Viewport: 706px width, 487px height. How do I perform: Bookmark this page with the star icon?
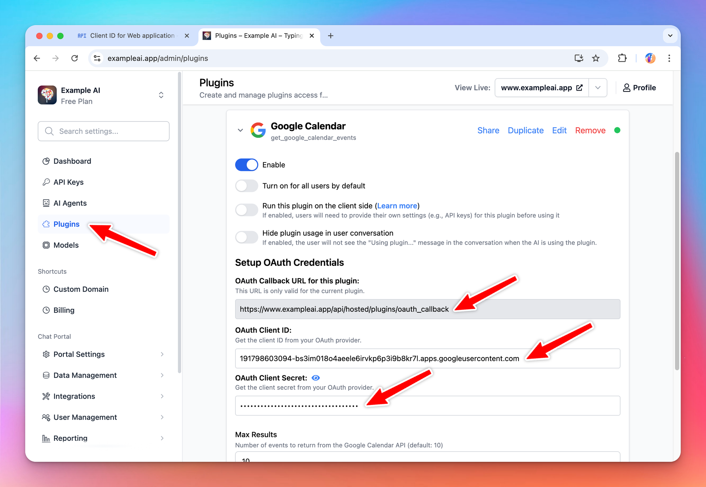(596, 58)
